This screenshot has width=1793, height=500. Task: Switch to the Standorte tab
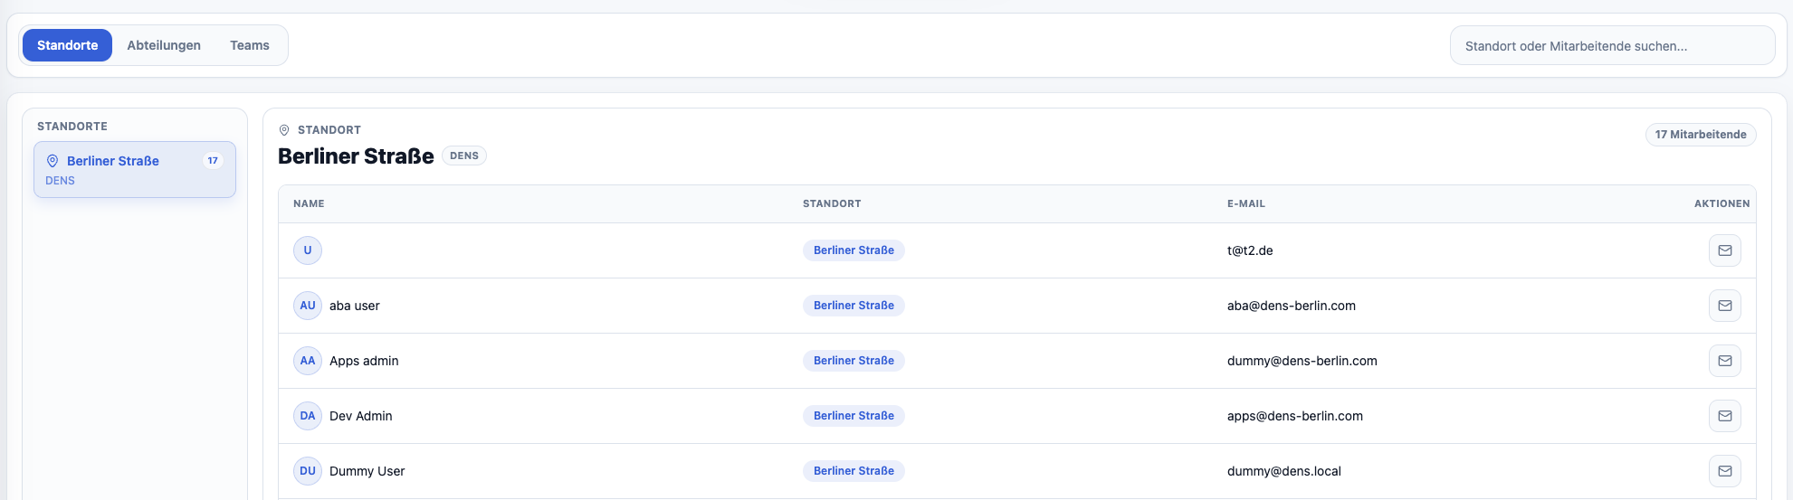(x=67, y=45)
